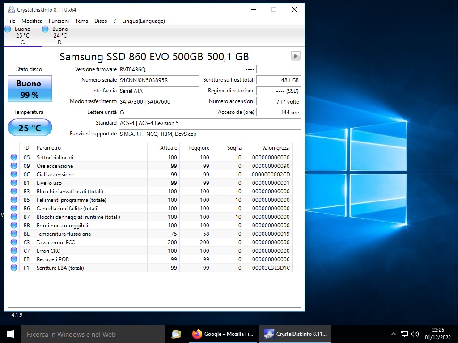The image size is (458, 343).
Task: Click the status orb for Fallimenti programma
Action: [x=14, y=200]
